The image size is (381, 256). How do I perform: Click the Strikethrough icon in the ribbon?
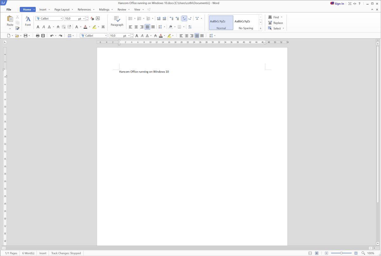[58, 27]
